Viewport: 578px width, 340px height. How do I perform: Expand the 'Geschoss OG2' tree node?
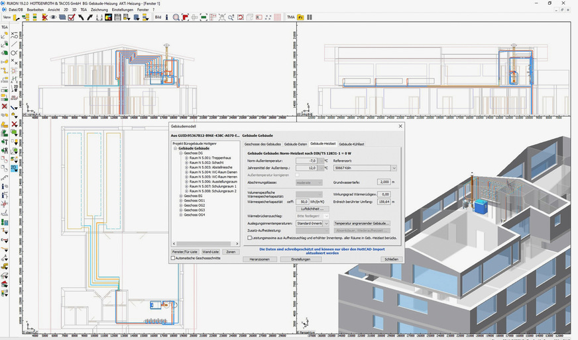click(181, 205)
